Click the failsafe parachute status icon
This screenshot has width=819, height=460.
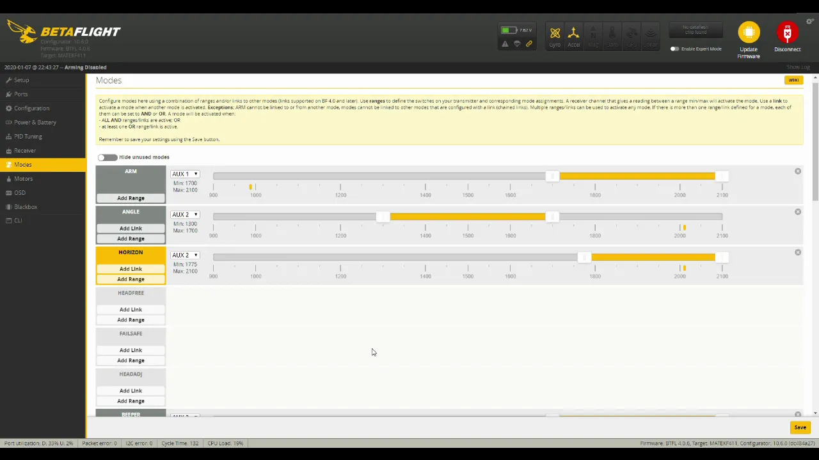(x=517, y=44)
